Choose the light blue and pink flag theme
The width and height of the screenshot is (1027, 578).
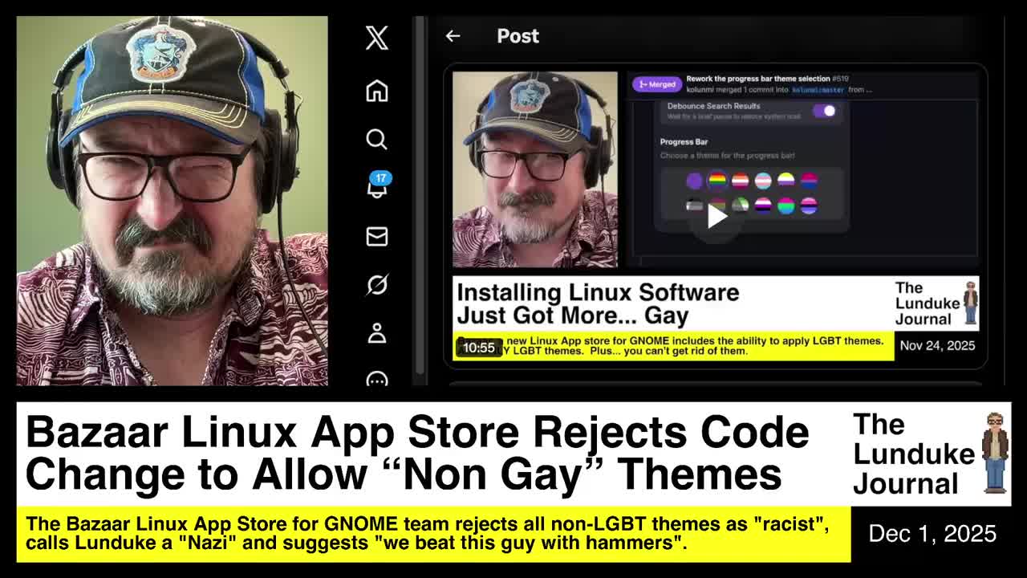pyautogui.click(x=762, y=181)
